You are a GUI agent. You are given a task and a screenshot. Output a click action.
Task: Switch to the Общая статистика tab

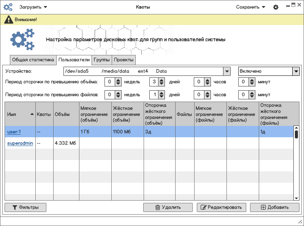(x=33, y=60)
